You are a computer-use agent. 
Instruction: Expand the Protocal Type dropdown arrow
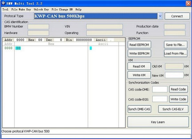pos(160,16)
